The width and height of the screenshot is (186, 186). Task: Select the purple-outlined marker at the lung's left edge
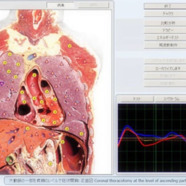pyautogui.click(x=1, y=84)
